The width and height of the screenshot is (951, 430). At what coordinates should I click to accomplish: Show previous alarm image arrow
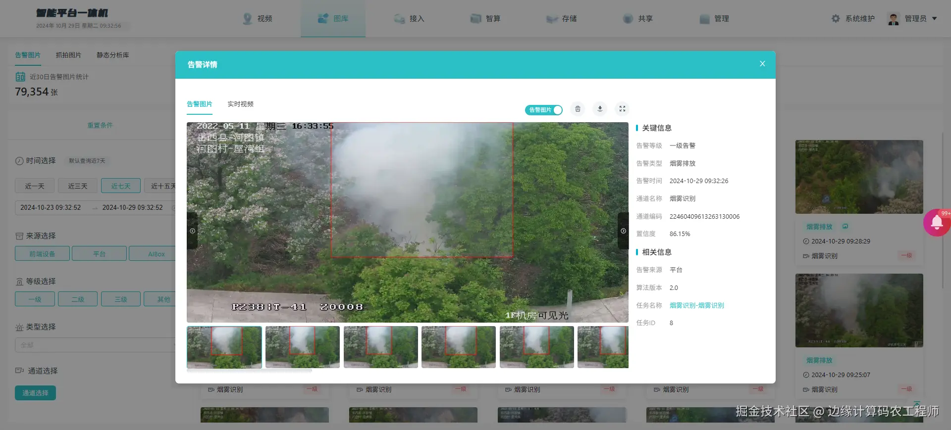pyautogui.click(x=192, y=231)
